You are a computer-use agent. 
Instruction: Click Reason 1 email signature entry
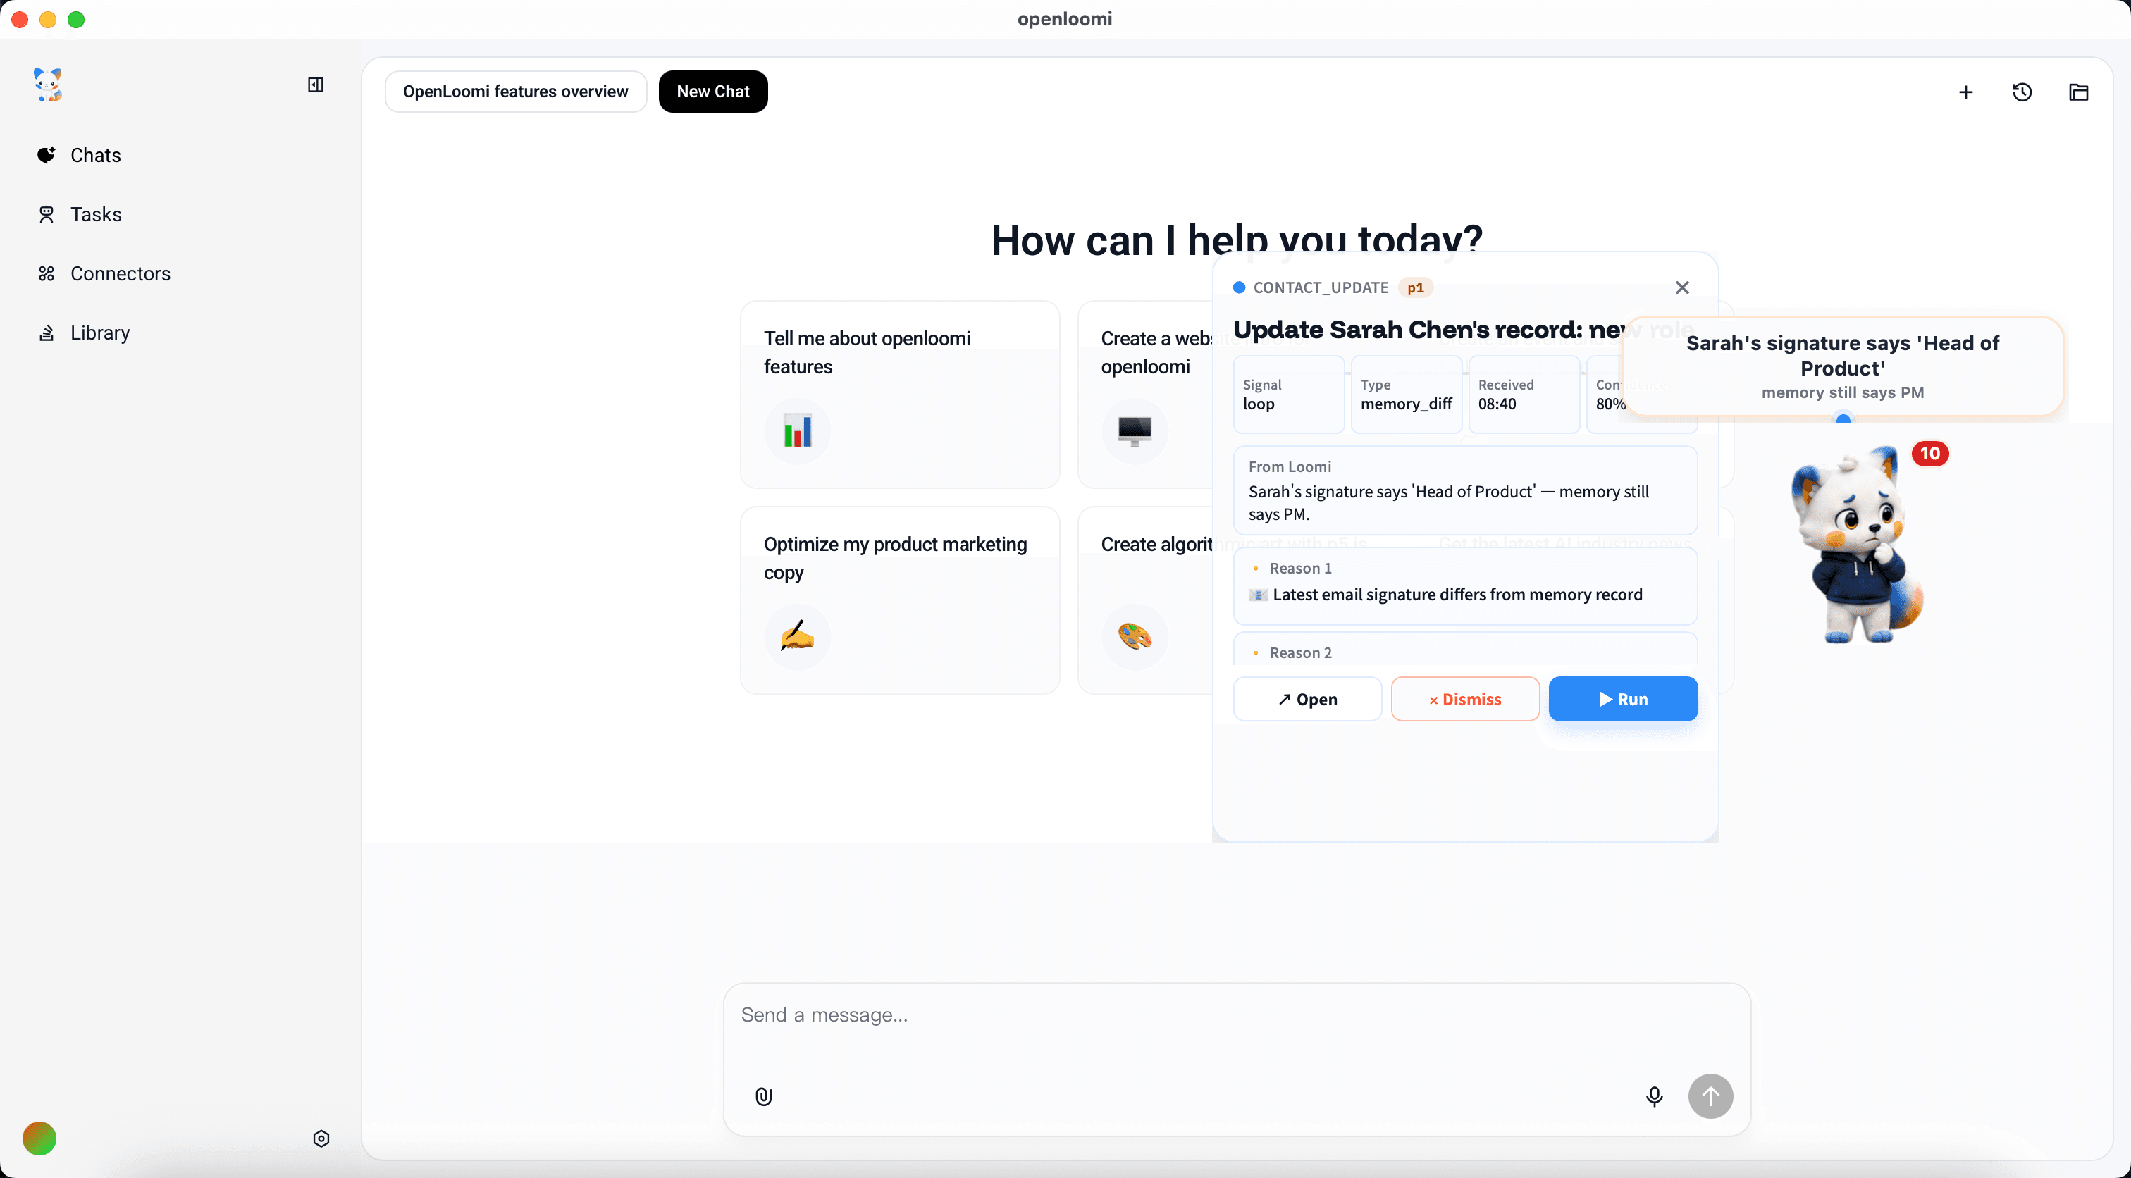pos(1465,585)
